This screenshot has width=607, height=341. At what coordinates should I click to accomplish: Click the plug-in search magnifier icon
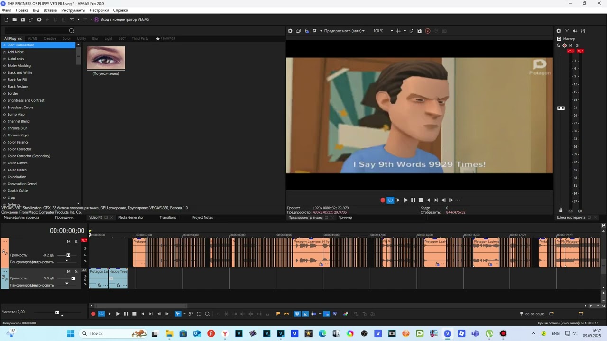coord(72,31)
